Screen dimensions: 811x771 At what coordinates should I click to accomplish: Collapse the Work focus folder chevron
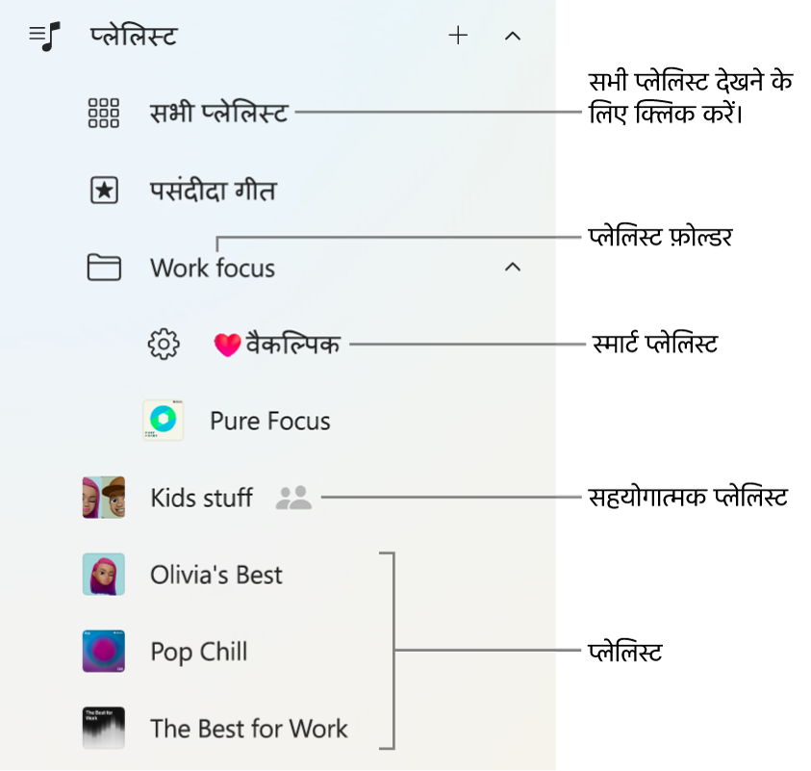(x=513, y=267)
